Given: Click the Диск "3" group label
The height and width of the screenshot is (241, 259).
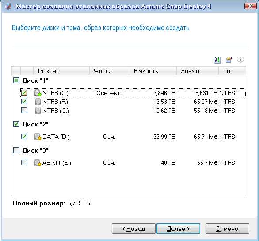Looking at the screenshot, I should click(x=35, y=150).
